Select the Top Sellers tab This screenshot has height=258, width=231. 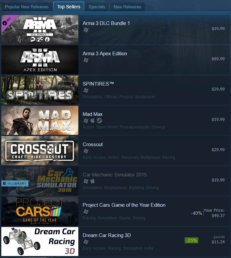[x=69, y=7]
